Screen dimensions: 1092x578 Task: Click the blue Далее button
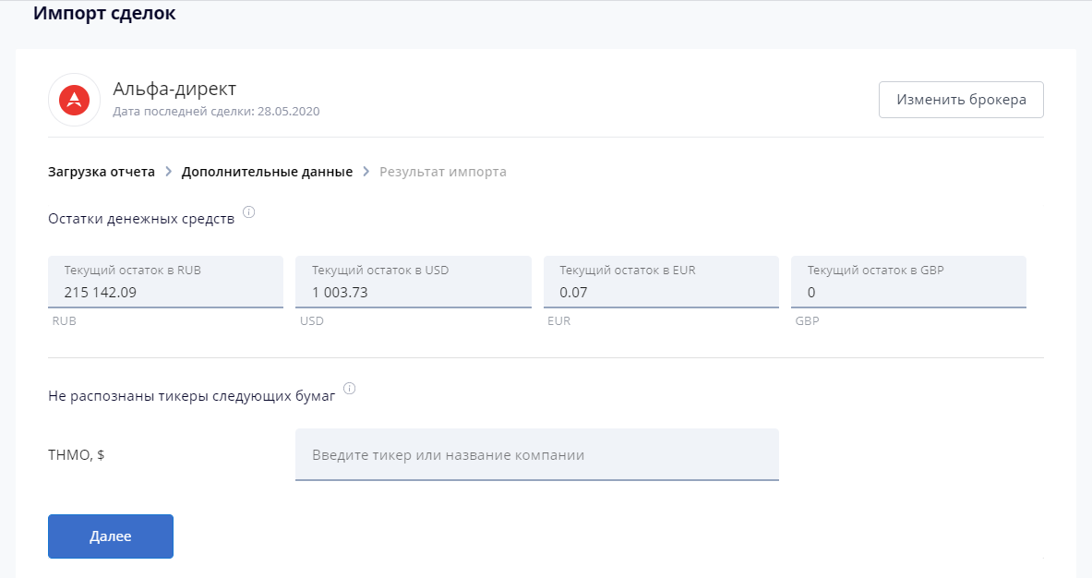(111, 536)
